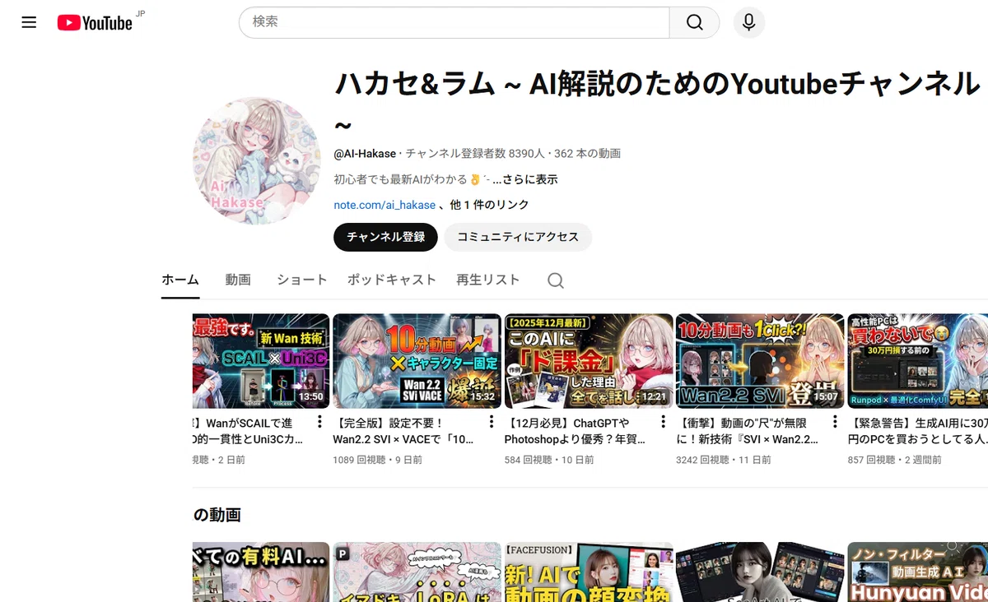Switch to the ショート tab
Image resolution: width=988 pixels, height=602 pixels.
(302, 280)
